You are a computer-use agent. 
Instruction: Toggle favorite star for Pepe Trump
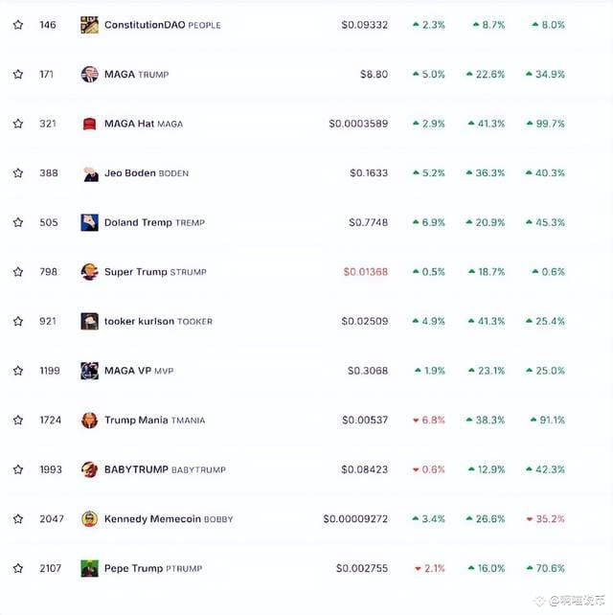tap(17, 568)
